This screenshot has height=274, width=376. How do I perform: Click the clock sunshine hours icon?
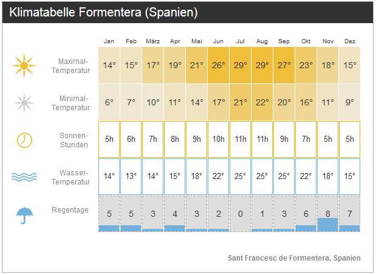coord(24,139)
